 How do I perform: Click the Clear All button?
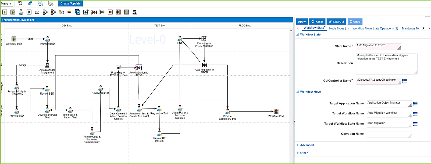click(x=336, y=22)
